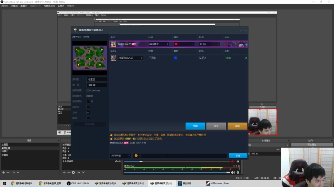Open Windows Start menu
The width and height of the screenshot is (334, 187).
tap(4, 183)
